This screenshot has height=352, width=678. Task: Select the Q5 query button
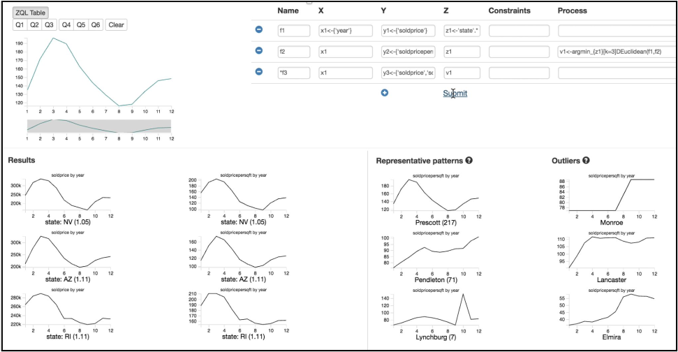point(81,24)
